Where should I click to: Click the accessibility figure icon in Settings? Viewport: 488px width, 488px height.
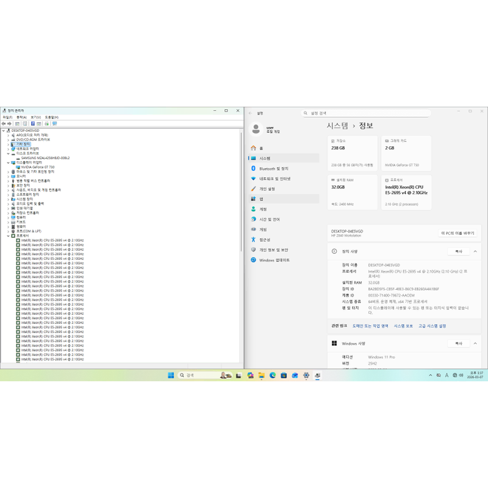[x=253, y=239]
